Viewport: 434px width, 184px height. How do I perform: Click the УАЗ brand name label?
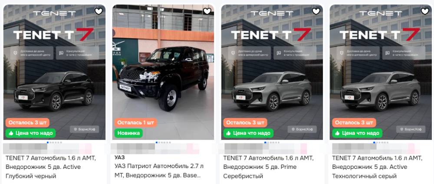click(x=120, y=158)
